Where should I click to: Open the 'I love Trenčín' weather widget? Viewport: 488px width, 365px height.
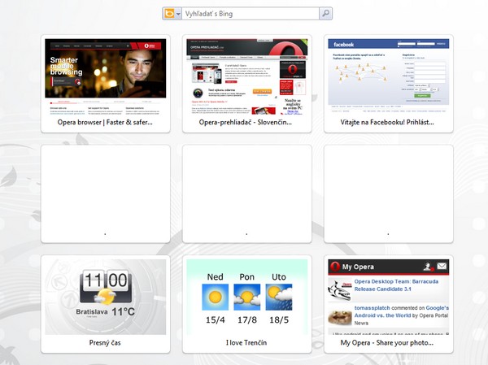pyautogui.click(x=247, y=304)
